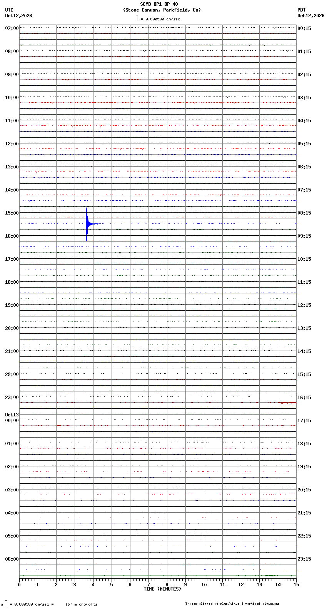The width and height of the screenshot is (327, 609).
Task: Click the scale bar icon beside top scale text
Action: click(137, 18)
